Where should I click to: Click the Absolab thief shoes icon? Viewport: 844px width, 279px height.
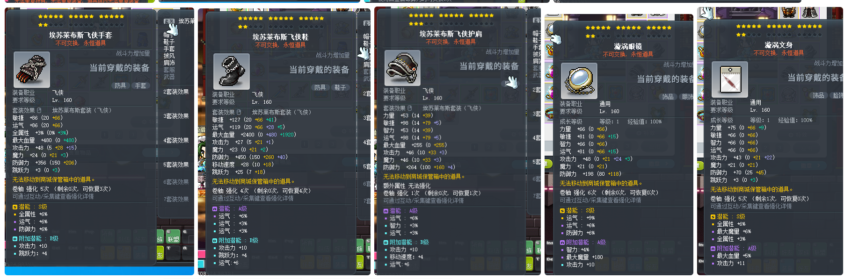(231, 72)
